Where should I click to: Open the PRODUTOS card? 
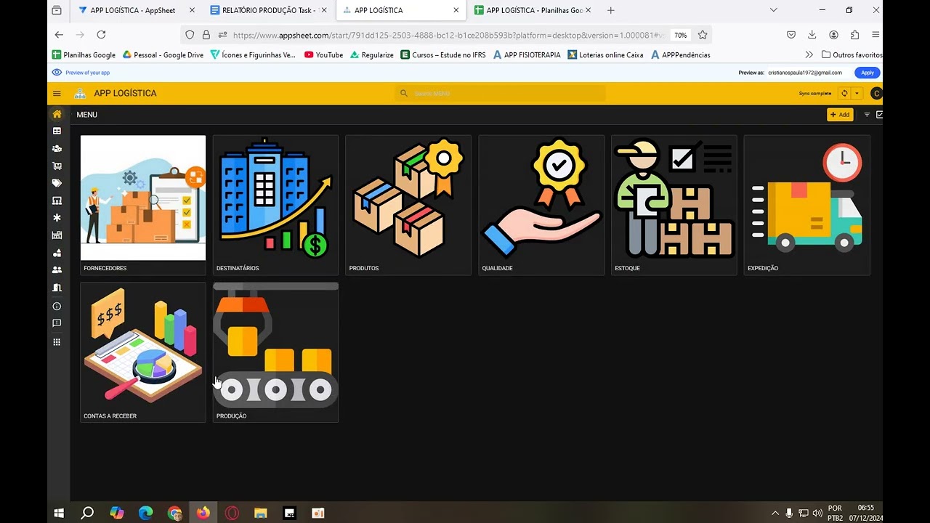point(408,205)
